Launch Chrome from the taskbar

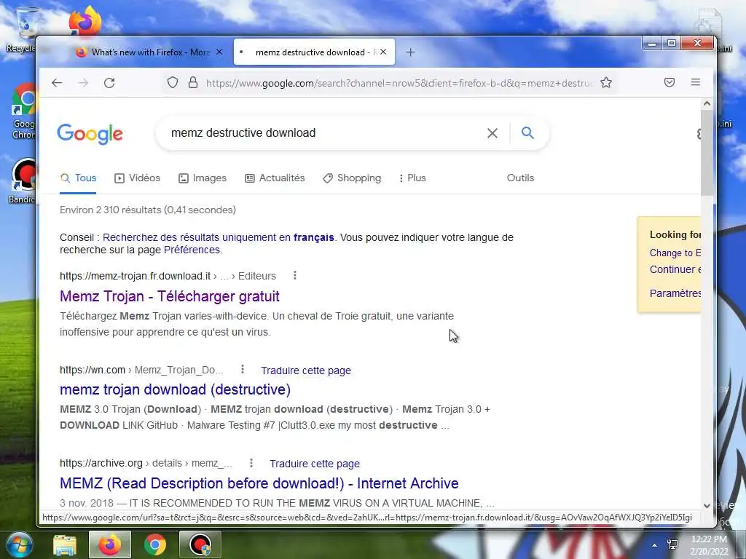[155, 544]
